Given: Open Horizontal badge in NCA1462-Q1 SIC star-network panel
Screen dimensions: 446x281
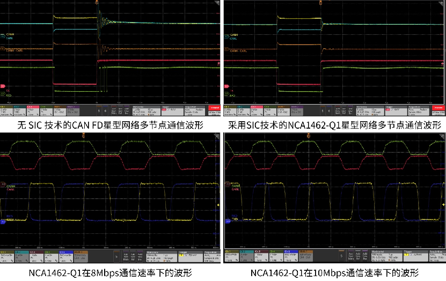Looking at the screenshot, I should [370, 110].
